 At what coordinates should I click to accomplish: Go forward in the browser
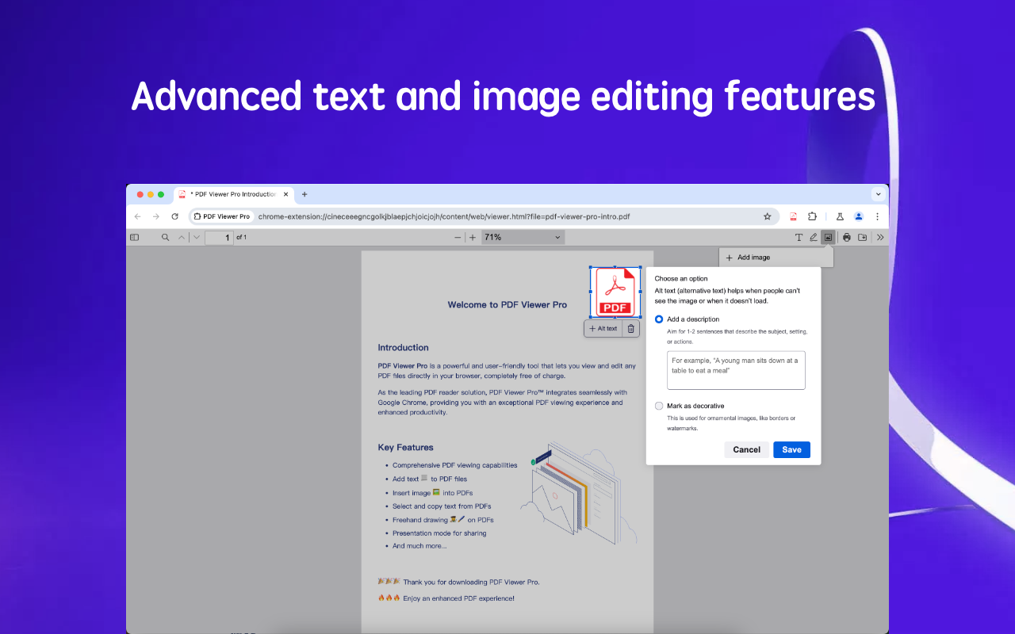(156, 216)
